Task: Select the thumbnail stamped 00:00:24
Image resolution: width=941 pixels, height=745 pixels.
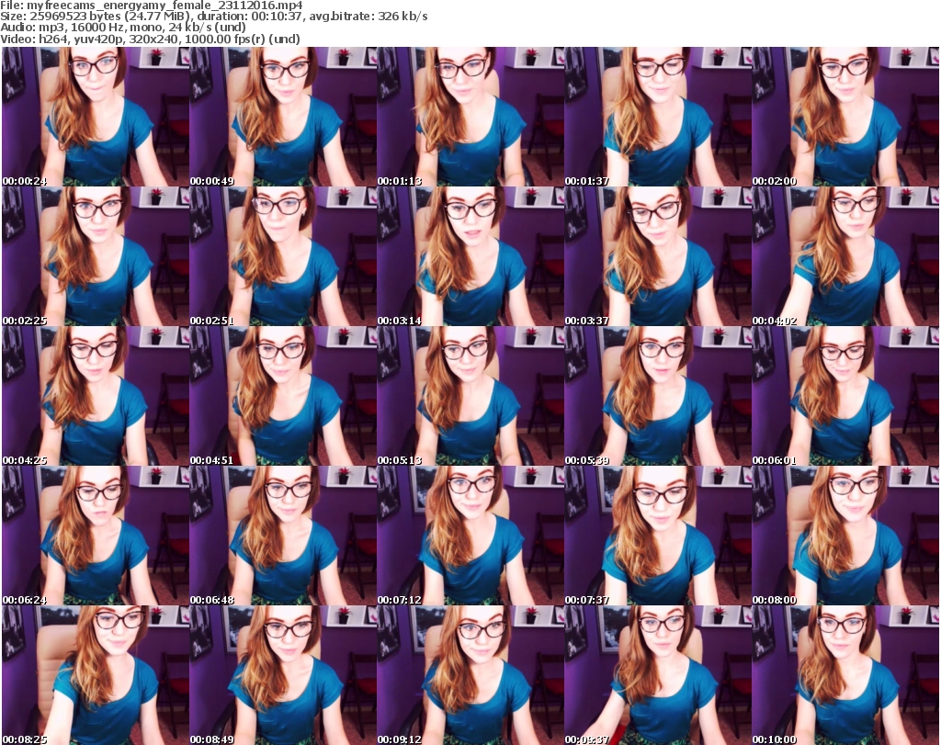Action: click(96, 117)
